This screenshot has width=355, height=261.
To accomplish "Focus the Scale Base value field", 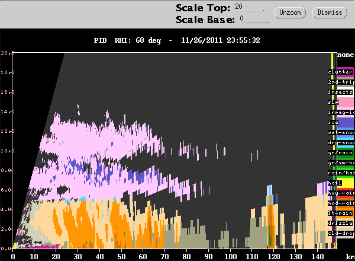I will pyautogui.click(x=254, y=18).
